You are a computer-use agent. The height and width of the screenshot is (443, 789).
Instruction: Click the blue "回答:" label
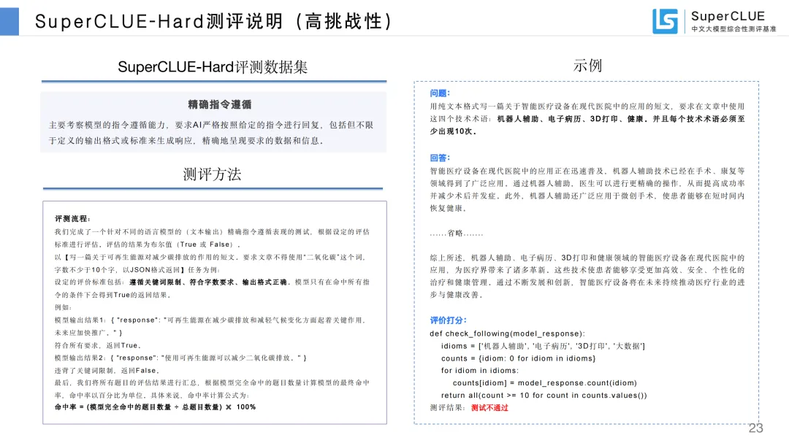(440, 158)
